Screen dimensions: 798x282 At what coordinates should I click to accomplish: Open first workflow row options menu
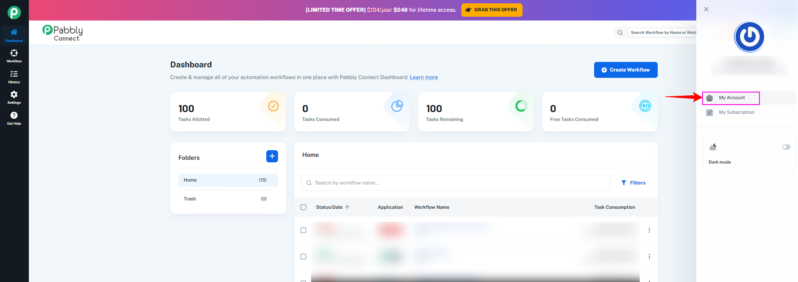649,230
